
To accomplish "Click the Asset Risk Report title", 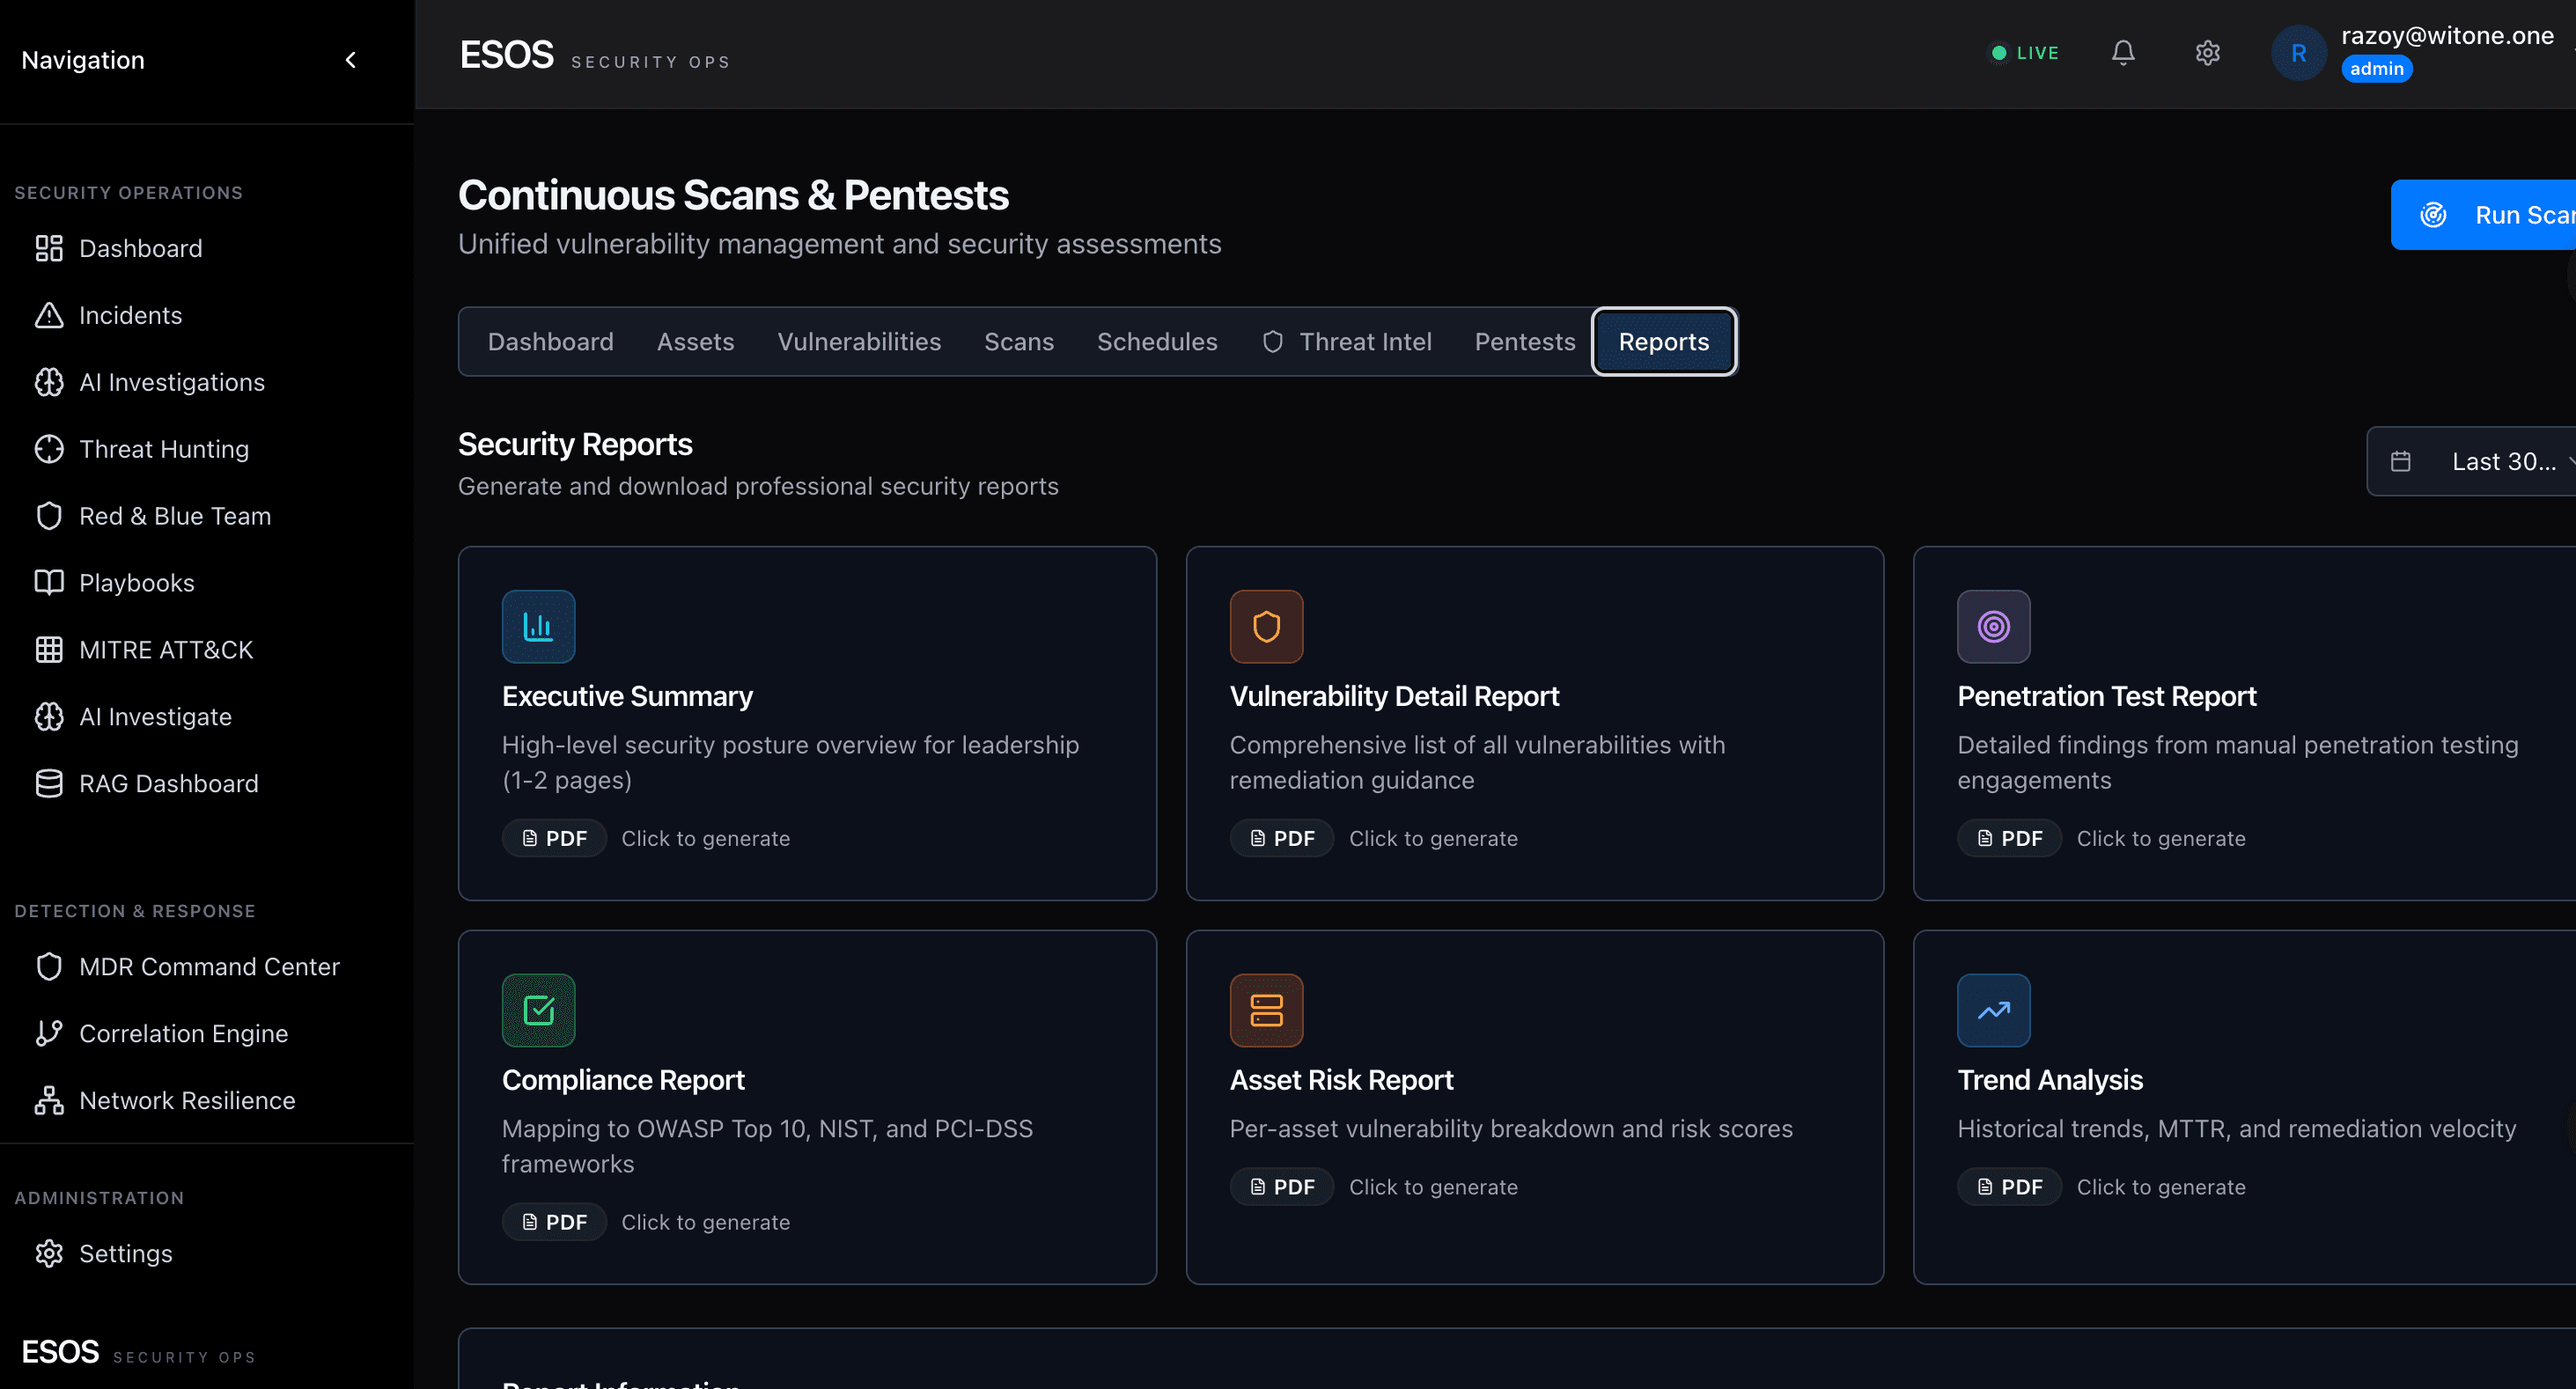I will 1341,1080.
